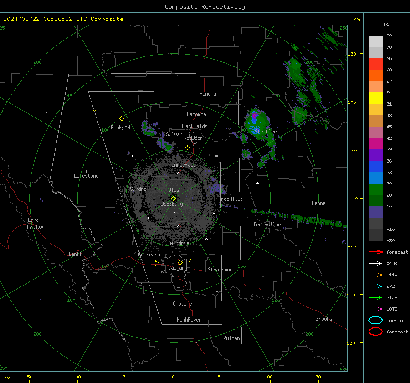Click the 'Airdrie' map label
The width and height of the screenshot is (410, 383).
pos(179,243)
